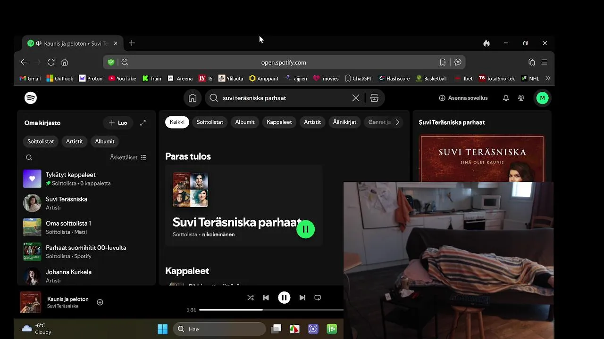The image size is (604, 339).
Task: Select the Albumit results filter chip
Action: point(245,122)
